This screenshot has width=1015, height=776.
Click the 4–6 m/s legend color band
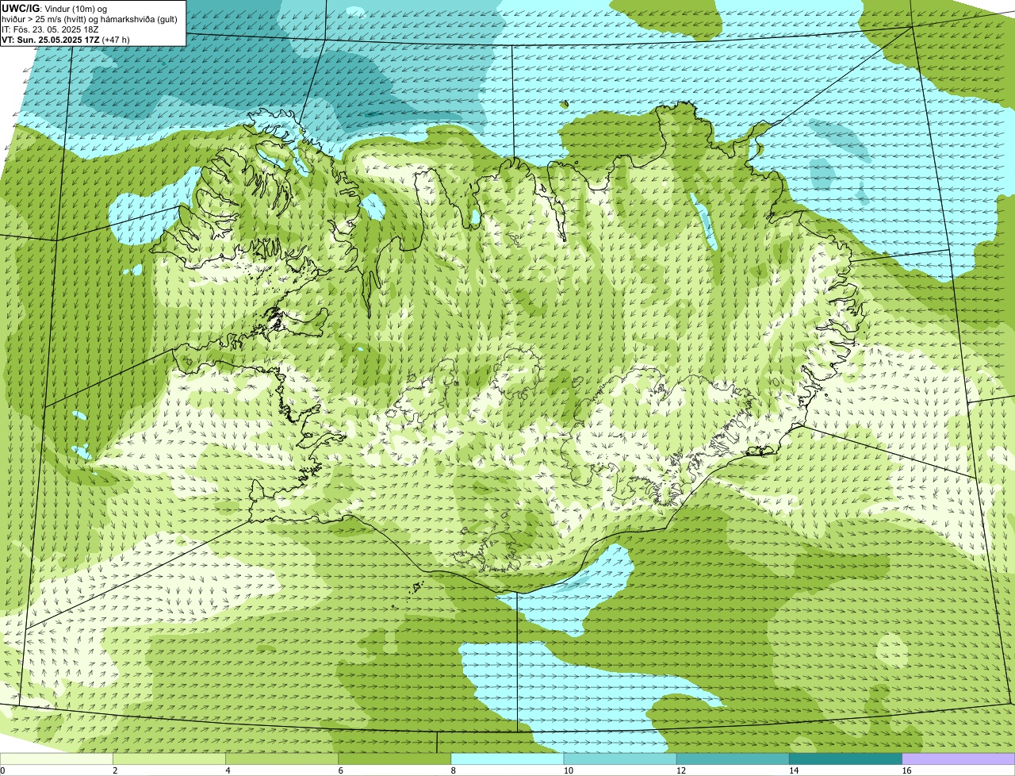pos(282,759)
